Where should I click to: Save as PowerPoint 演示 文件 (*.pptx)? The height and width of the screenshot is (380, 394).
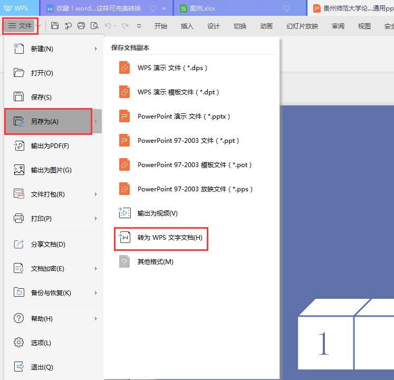click(192, 116)
